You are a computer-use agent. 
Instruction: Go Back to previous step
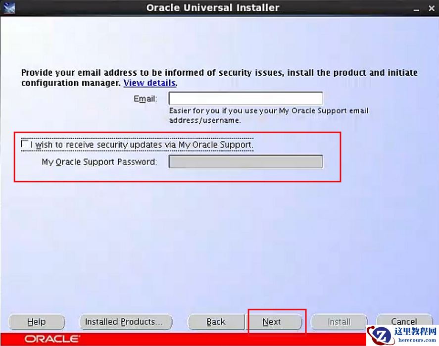[x=216, y=322]
